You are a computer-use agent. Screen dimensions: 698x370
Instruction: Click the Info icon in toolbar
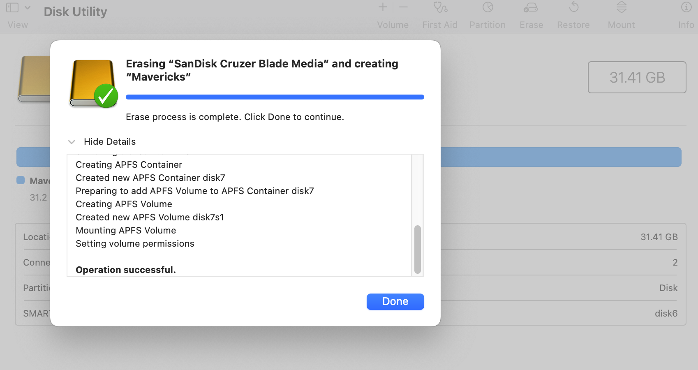click(x=686, y=7)
